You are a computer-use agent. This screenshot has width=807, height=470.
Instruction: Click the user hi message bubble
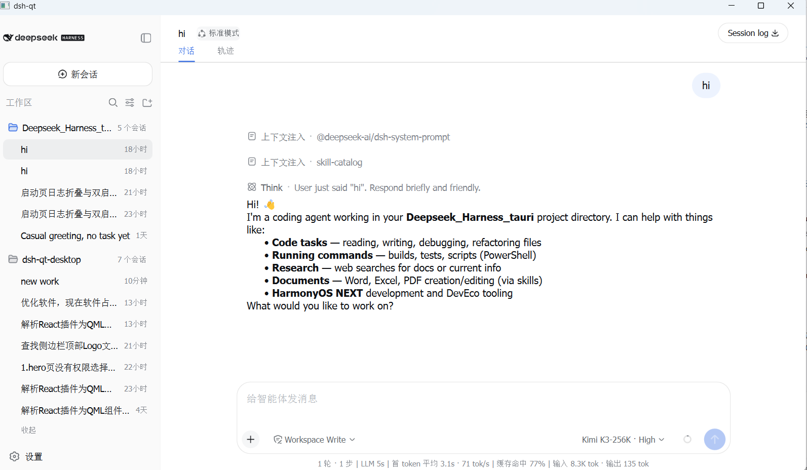706,85
